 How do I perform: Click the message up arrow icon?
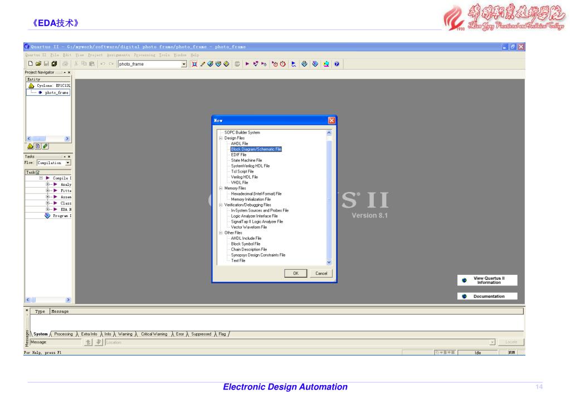89,342
